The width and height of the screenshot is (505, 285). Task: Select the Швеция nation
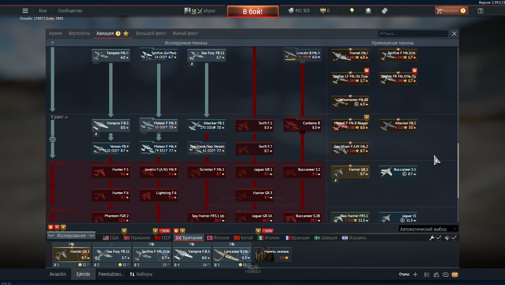(326, 238)
